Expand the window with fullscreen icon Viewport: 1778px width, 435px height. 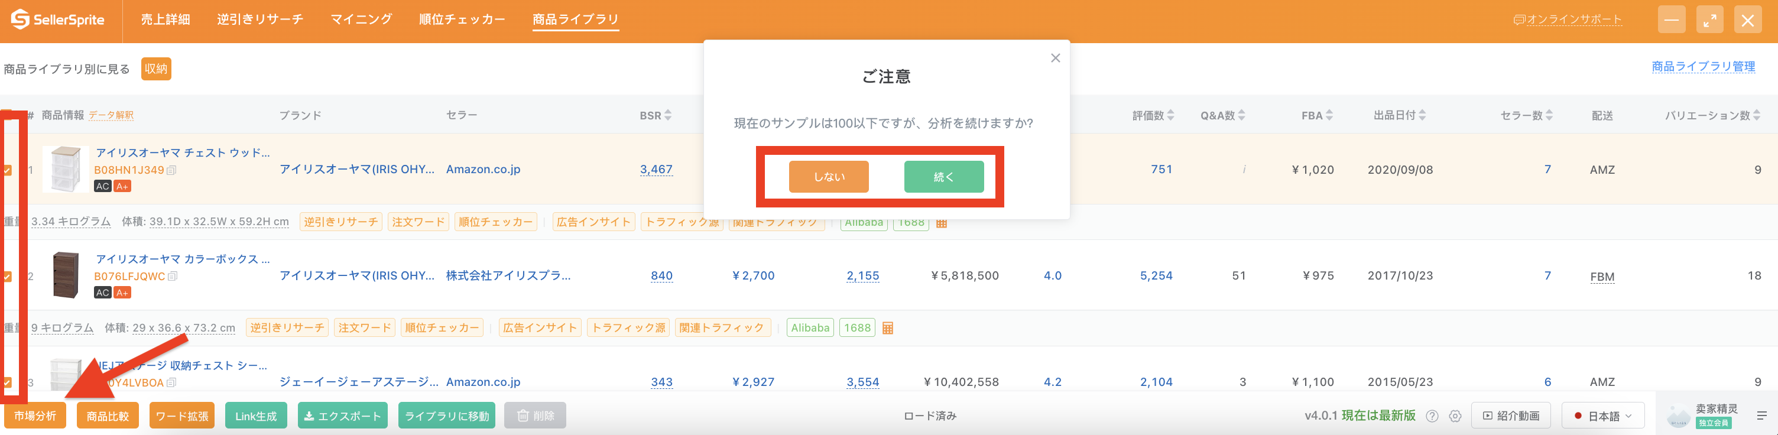pyautogui.click(x=1709, y=20)
